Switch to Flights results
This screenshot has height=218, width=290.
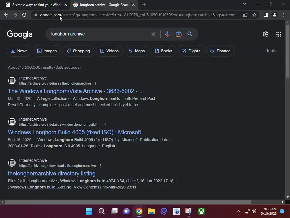191,51
